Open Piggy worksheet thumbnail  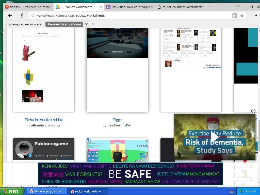point(117,70)
